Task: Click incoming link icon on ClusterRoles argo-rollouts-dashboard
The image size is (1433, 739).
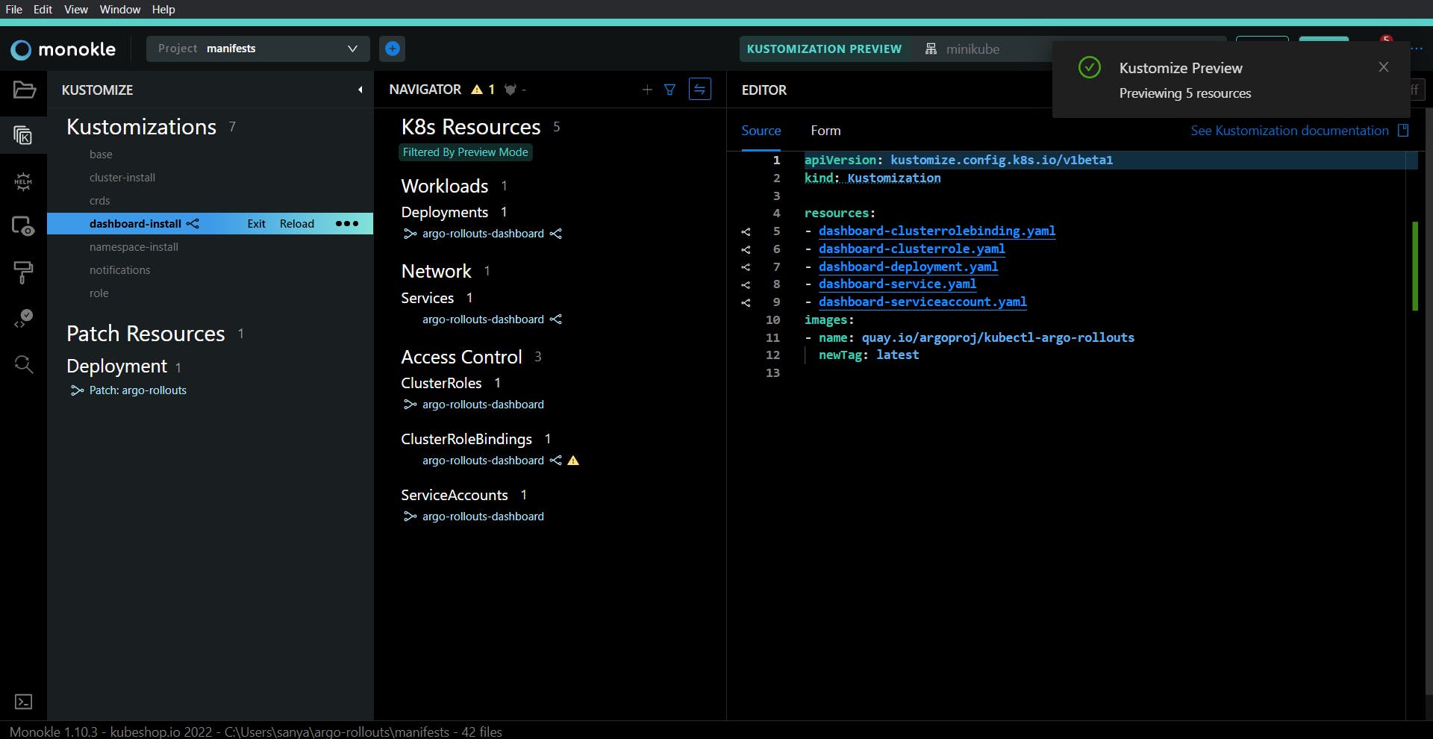Action: click(x=410, y=405)
